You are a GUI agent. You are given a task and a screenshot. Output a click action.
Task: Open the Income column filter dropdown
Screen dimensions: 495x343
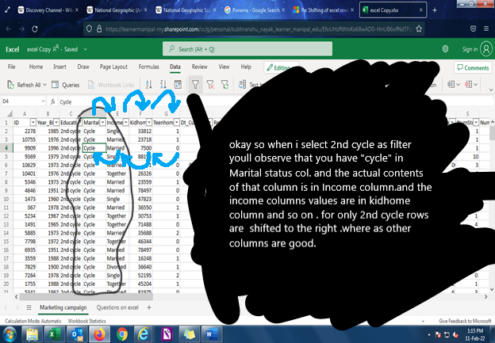(x=125, y=122)
